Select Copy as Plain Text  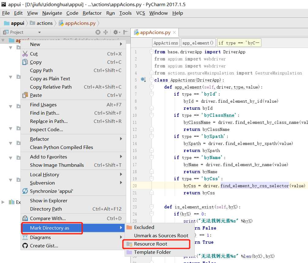73,79
